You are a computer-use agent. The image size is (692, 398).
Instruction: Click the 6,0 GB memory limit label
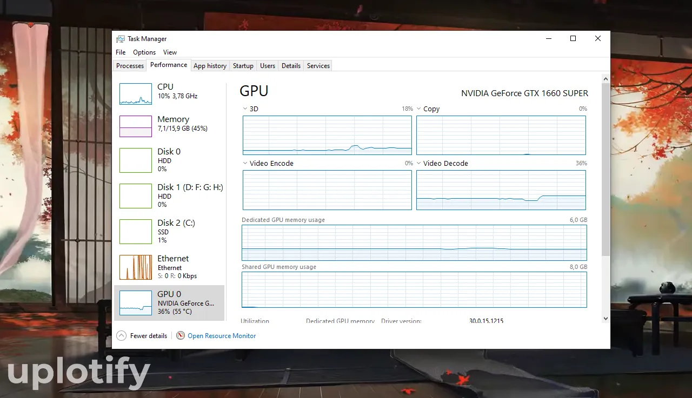point(578,220)
